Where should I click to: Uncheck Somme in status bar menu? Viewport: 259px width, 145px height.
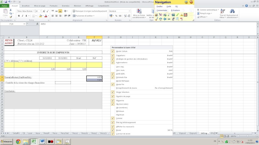pos(113,118)
